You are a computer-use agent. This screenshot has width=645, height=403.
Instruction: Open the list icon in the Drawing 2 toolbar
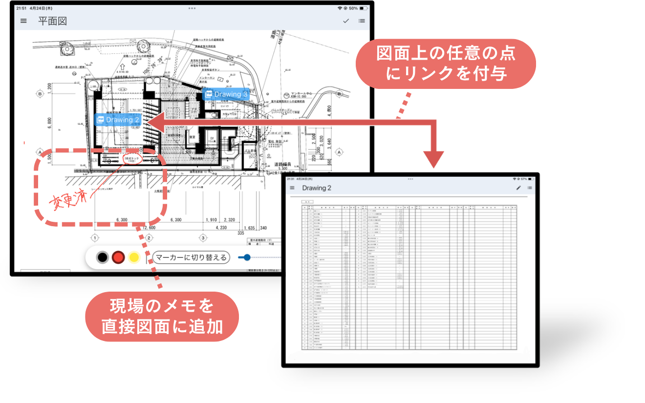click(x=529, y=188)
